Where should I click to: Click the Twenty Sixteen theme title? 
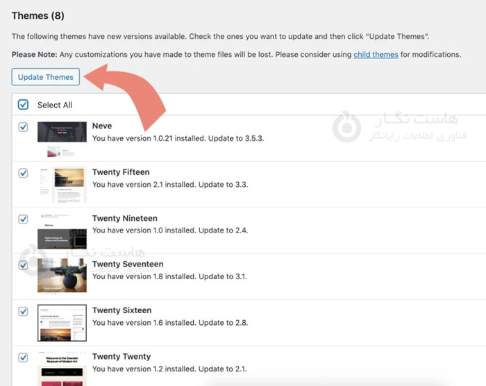point(121,310)
